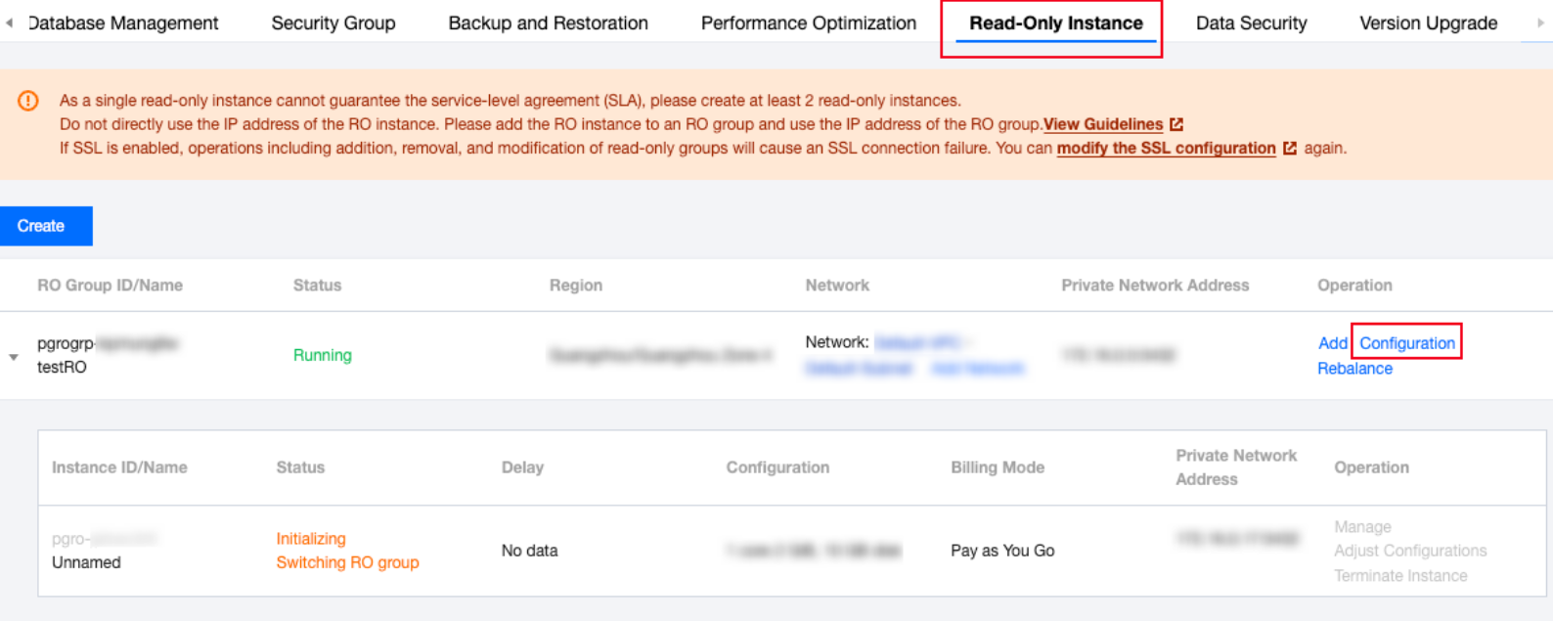Viewport: 1553px width, 621px height.
Task: Open Backup and Restoration tab
Action: pyautogui.click(x=548, y=23)
